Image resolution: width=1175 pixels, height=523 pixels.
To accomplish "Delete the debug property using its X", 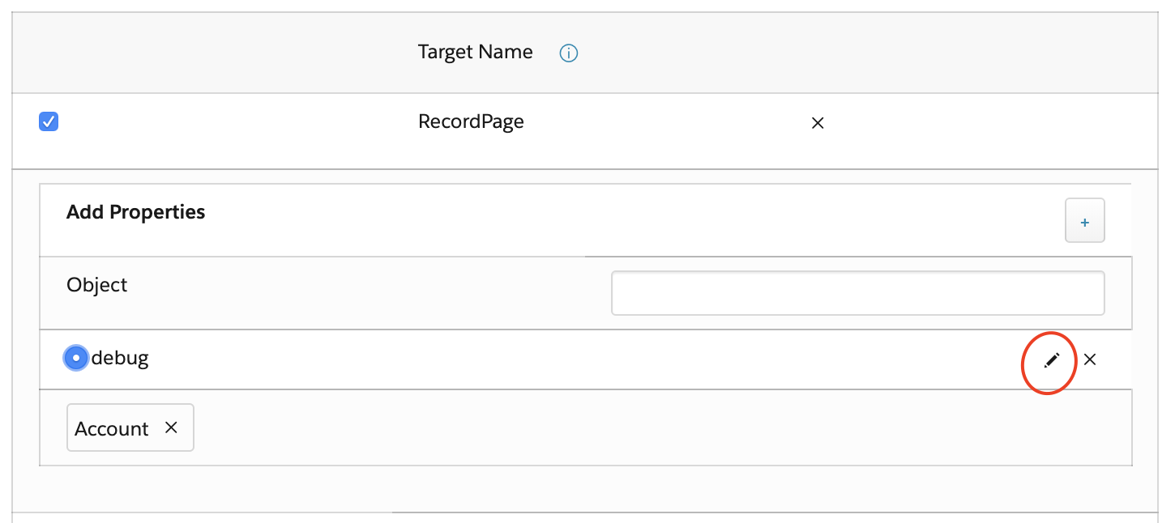I will [x=1090, y=359].
